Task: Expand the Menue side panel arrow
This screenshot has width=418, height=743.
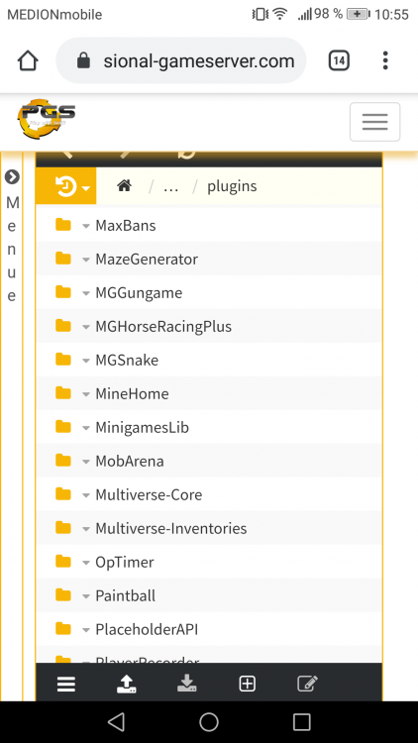Action: pyautogui.click(x=12, y=176)
